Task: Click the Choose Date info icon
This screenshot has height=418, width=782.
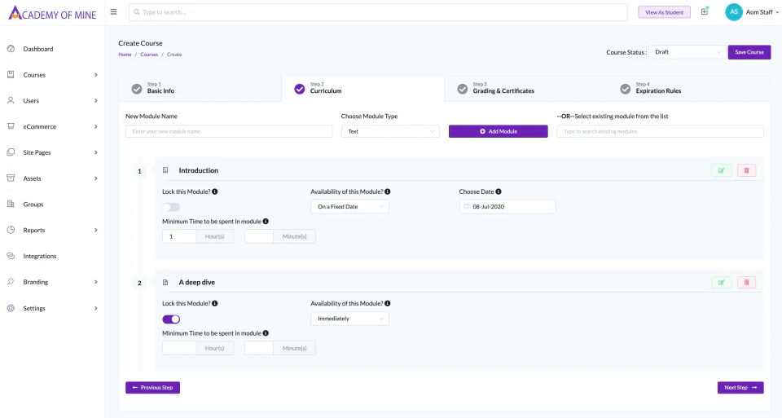Action: (x=498, y=191)
